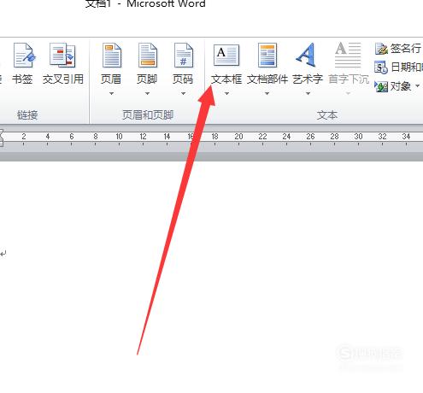Click ruler mark 10
Image resolution: width=423 pixels, height=393 pixels.
tap(119, 137)
